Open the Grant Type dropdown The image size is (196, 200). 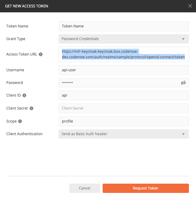pyautogui.click(x=124, y=39)
